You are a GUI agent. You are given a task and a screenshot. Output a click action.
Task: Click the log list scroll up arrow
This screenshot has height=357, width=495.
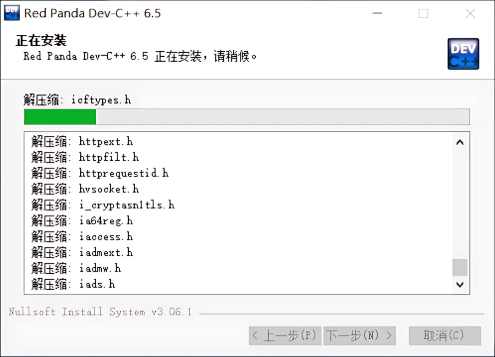tap(460, 142)
